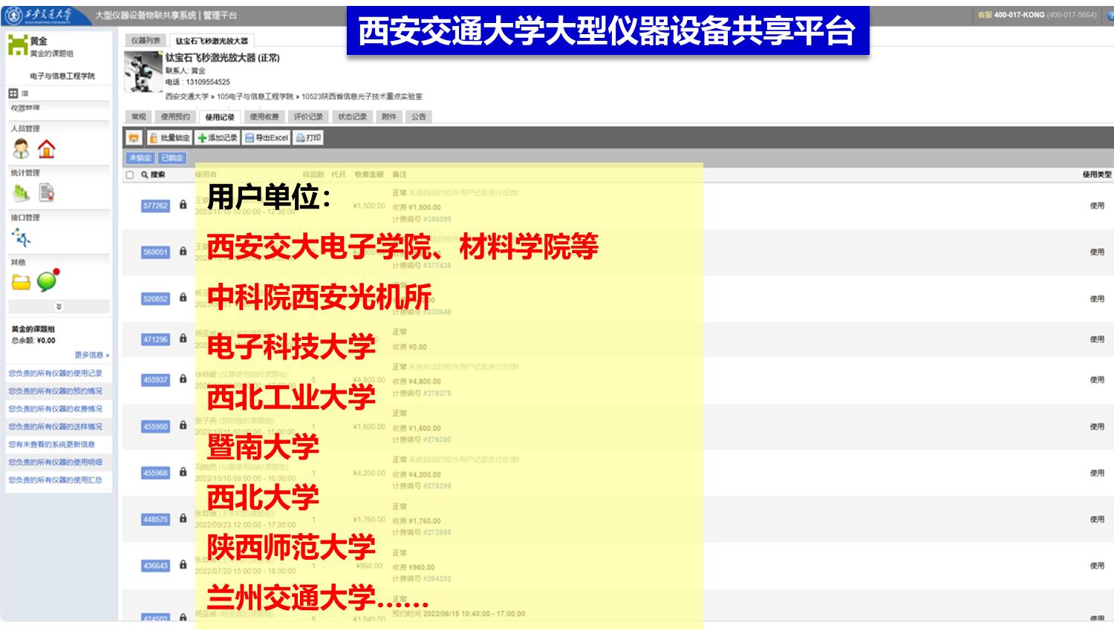Open the green bar chart statistics icon
This screenshot has width=1114, height=631.
[21, 193]
